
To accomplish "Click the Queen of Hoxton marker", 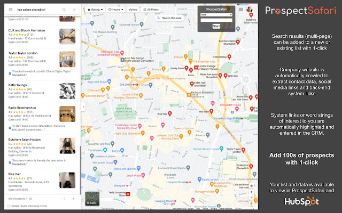I will pyautogui.click(x=190, y=132).
